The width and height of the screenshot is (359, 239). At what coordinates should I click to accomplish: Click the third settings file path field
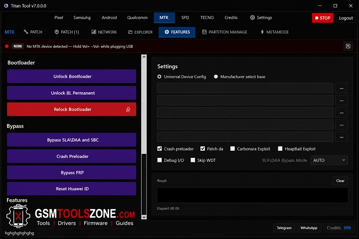point(245,113)
